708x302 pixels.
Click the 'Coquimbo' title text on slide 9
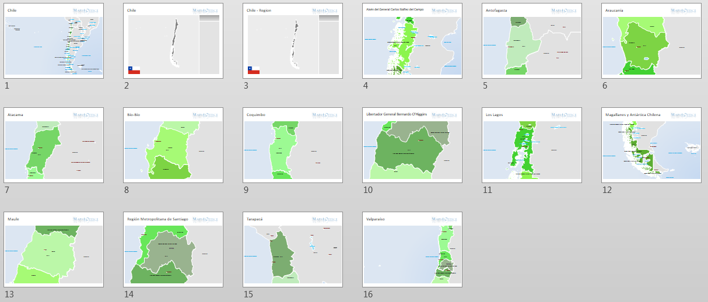255,115
